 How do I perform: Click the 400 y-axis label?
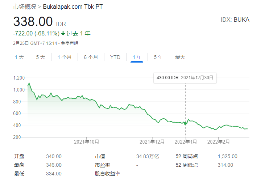point(17,125)
